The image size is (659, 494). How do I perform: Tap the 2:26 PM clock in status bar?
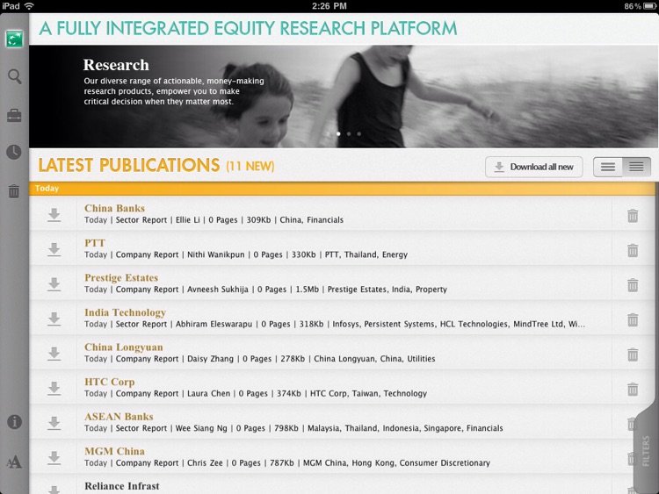pos(329,6)
